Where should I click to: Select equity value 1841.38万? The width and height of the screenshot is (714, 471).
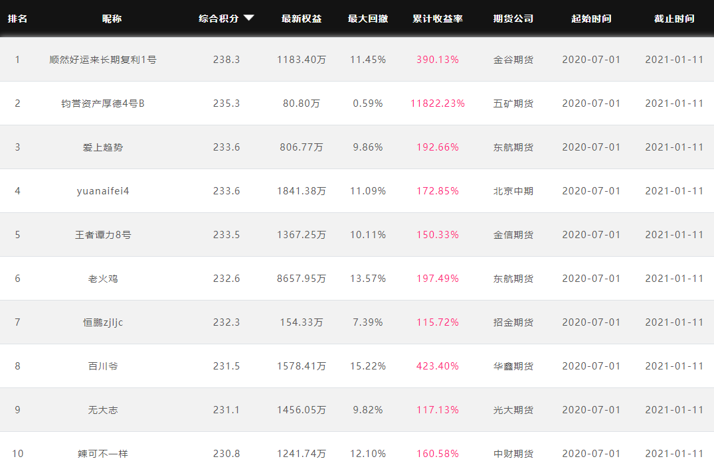coord(302,191)
